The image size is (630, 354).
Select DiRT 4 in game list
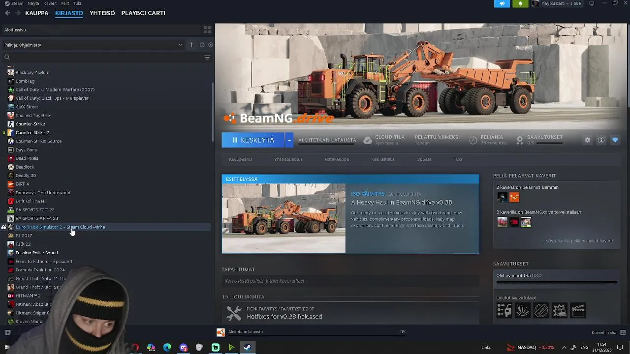(22, 184)
